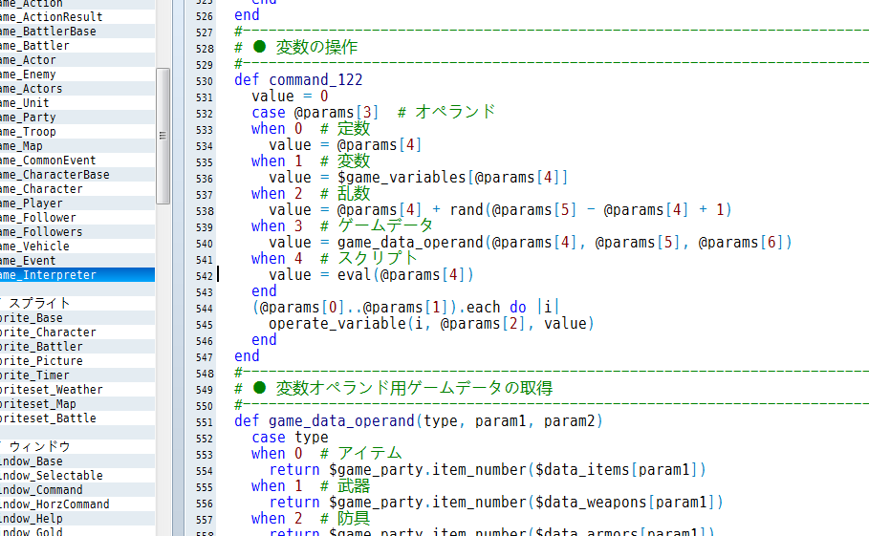The width and height of the screenshot is (869, 536).
Task: Select the Game_CharacterBase script entry
Action: pos(77,175)
